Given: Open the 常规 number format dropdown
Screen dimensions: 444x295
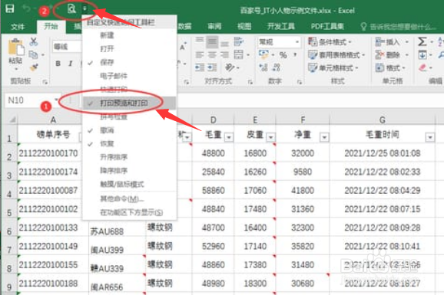Looking at the screenshot, I should 297,42.
